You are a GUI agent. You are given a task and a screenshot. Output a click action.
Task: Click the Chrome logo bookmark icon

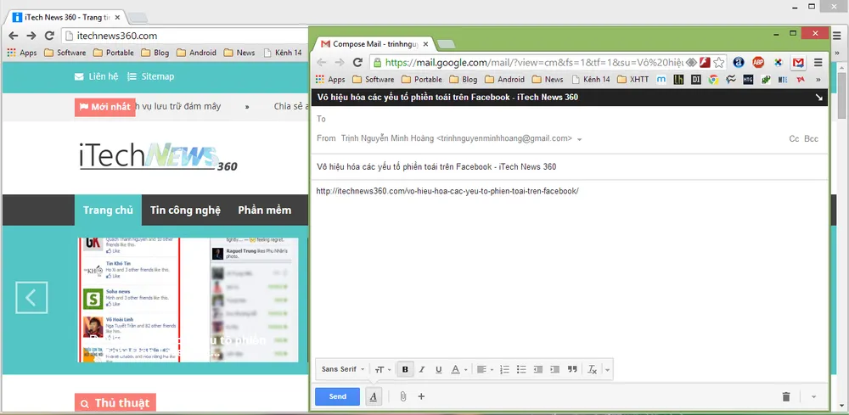[x=714, y=79]
